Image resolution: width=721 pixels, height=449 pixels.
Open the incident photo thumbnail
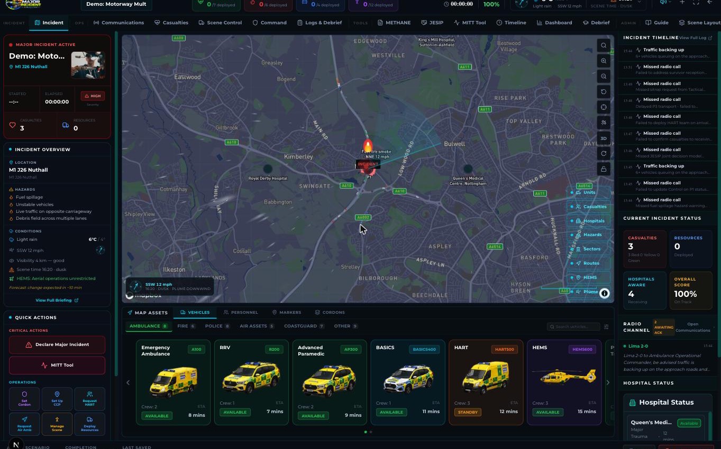tap(88, 65)
